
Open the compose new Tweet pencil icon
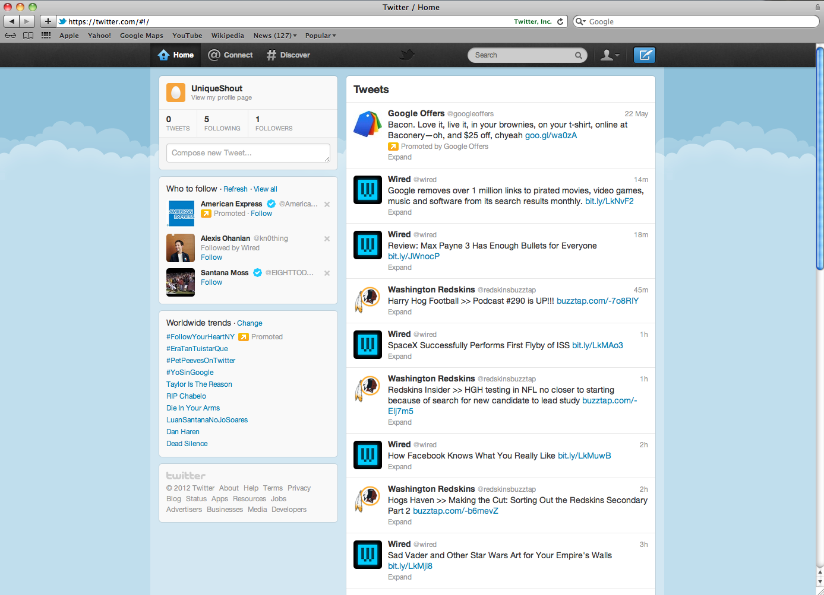pos(644,55)
